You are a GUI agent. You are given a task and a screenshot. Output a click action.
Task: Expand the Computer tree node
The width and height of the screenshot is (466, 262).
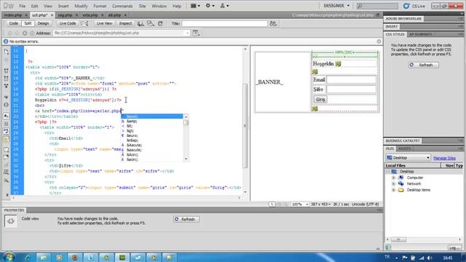pos(393,178)
